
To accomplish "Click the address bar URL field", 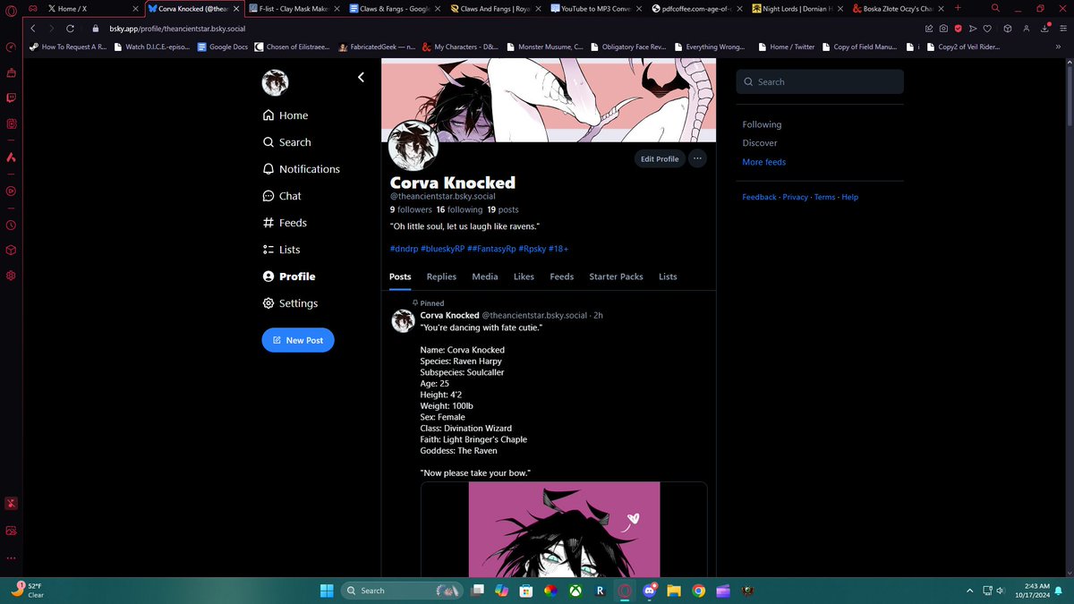I will [x=501, y=28].
